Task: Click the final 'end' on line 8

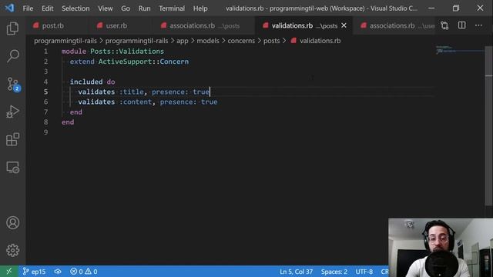Action: point(68,122)
